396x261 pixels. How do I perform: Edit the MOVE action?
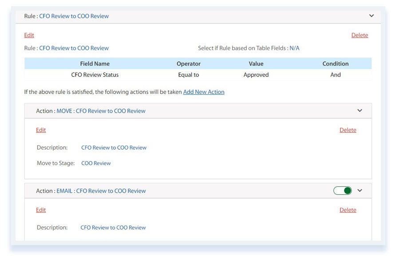point(41,130)
